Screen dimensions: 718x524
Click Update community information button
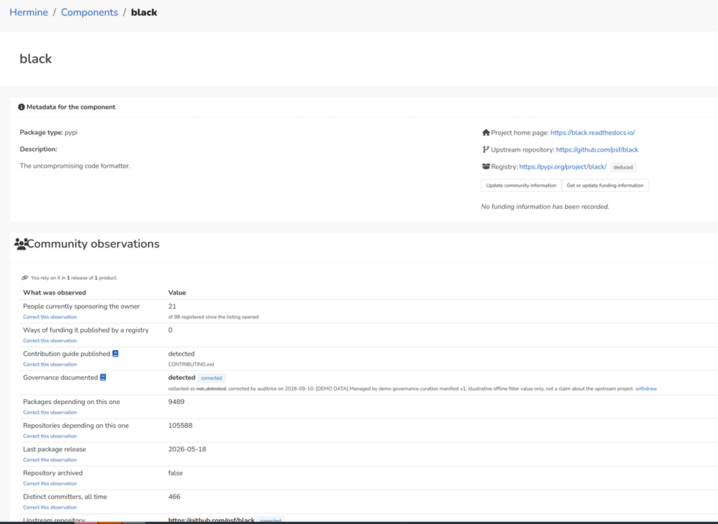coord(521,185)
